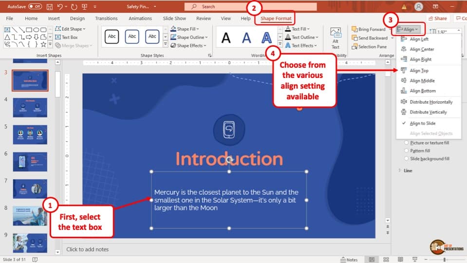The width and height of the screenshot is (467, 263).
Task: Open the Insert ribbon tab
Action: (x=54, y=19)
